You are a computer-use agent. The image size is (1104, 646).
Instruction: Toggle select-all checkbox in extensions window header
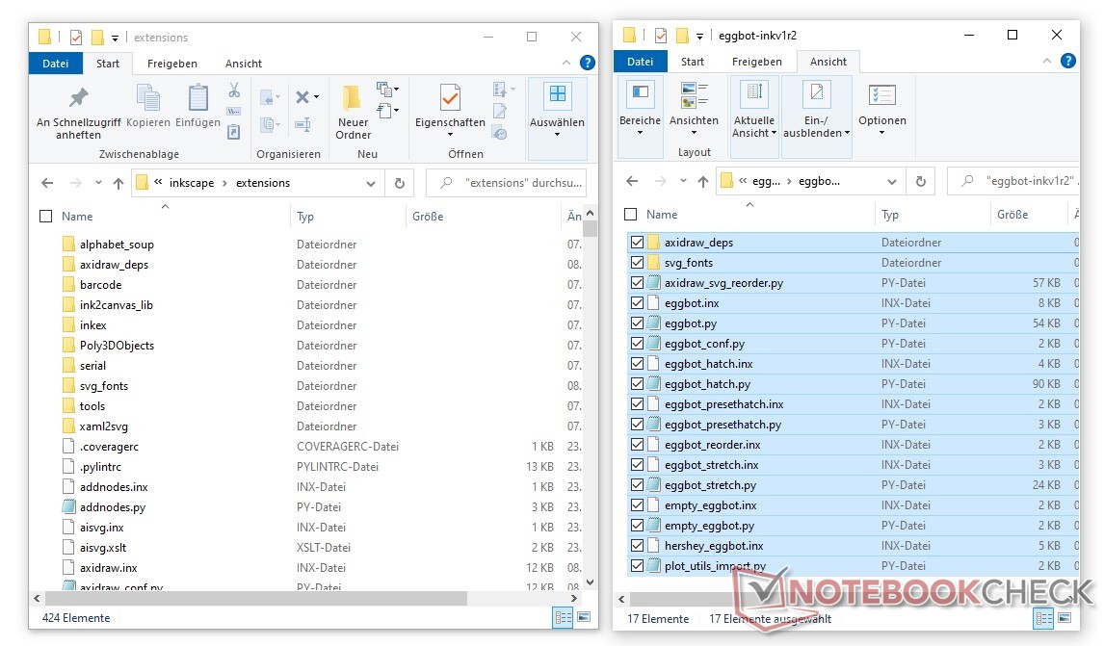point(45,217)
